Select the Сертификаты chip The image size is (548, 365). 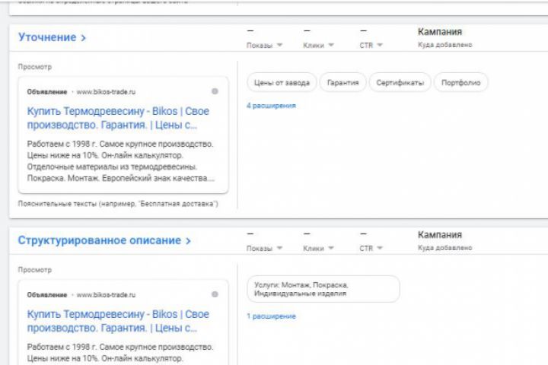click(400, 82)
